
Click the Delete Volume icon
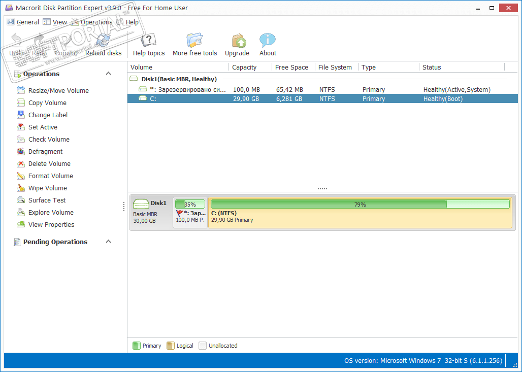tap(21, 163)
